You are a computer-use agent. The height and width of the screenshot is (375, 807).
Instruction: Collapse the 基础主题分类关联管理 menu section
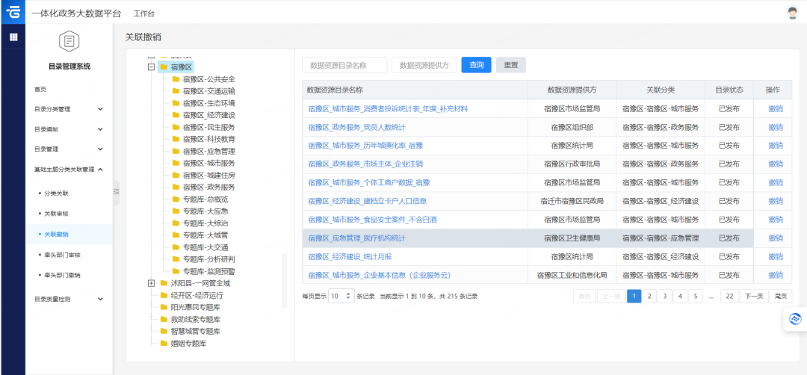[100, 170]
